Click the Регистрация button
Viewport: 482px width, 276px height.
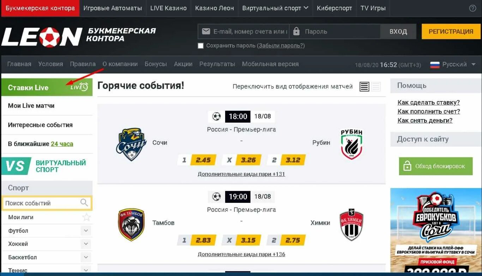point(451,31)
